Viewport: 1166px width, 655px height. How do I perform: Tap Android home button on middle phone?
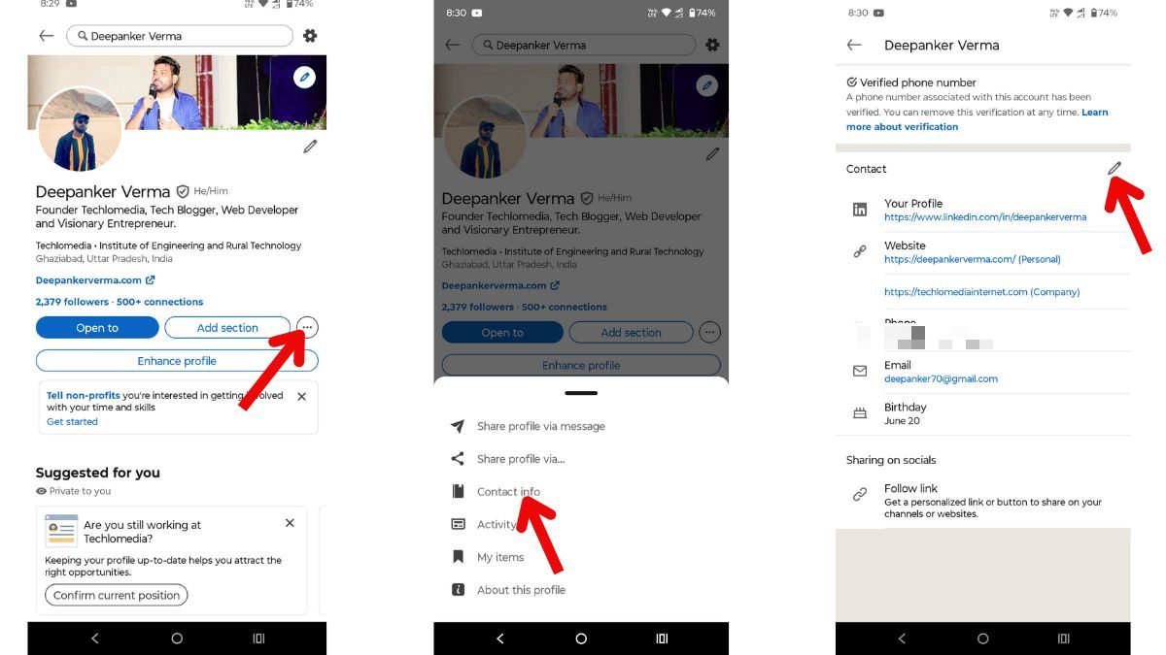pyautogui.click(x=581, y=639)
